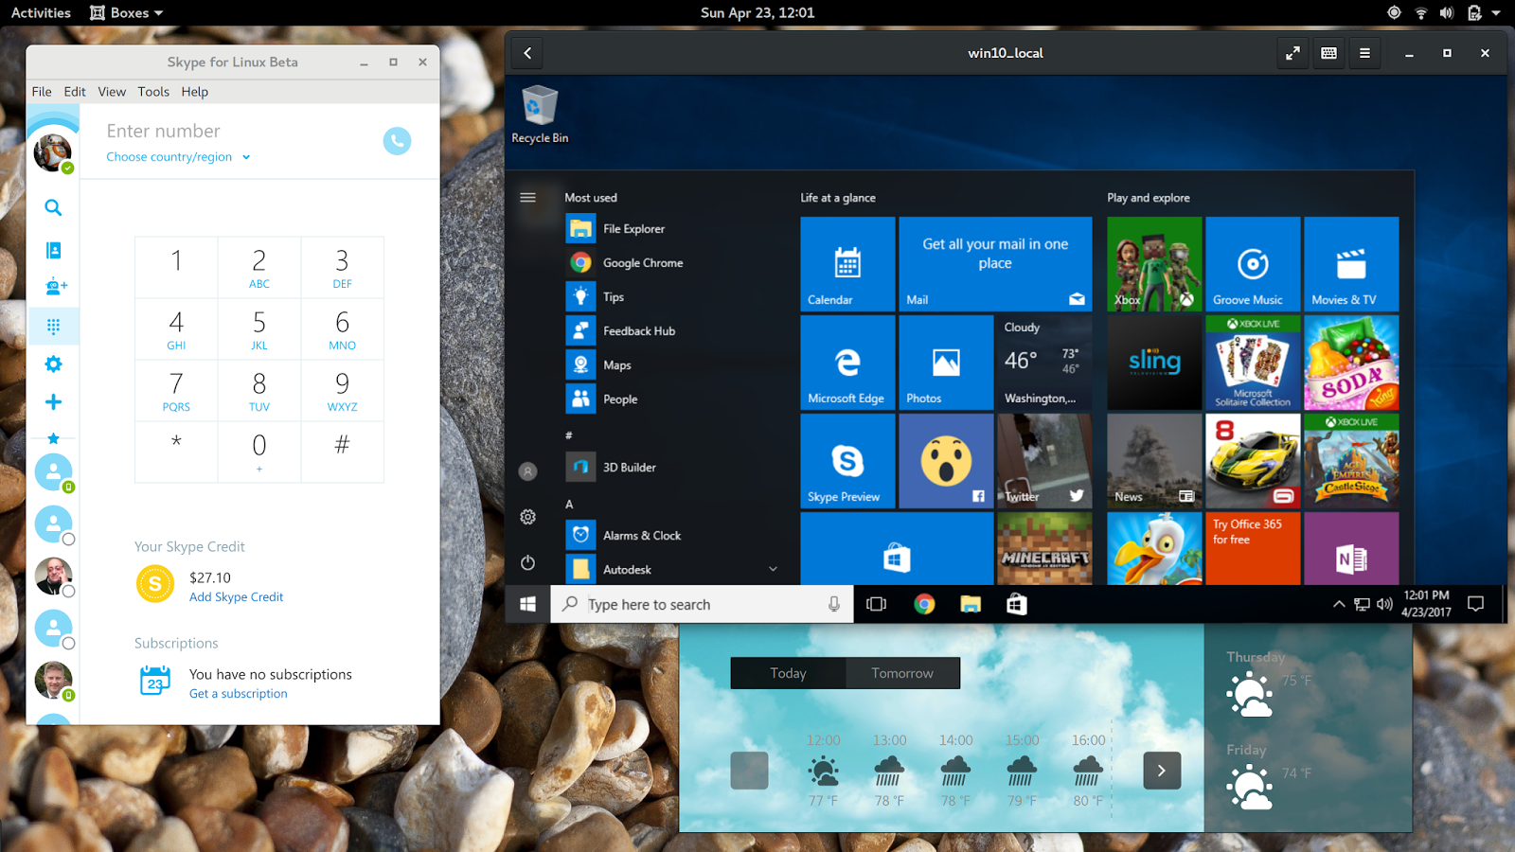Open Skype Tools menu
The width and height of the screenshot is (1515, 852).
(x=153, y=92)
